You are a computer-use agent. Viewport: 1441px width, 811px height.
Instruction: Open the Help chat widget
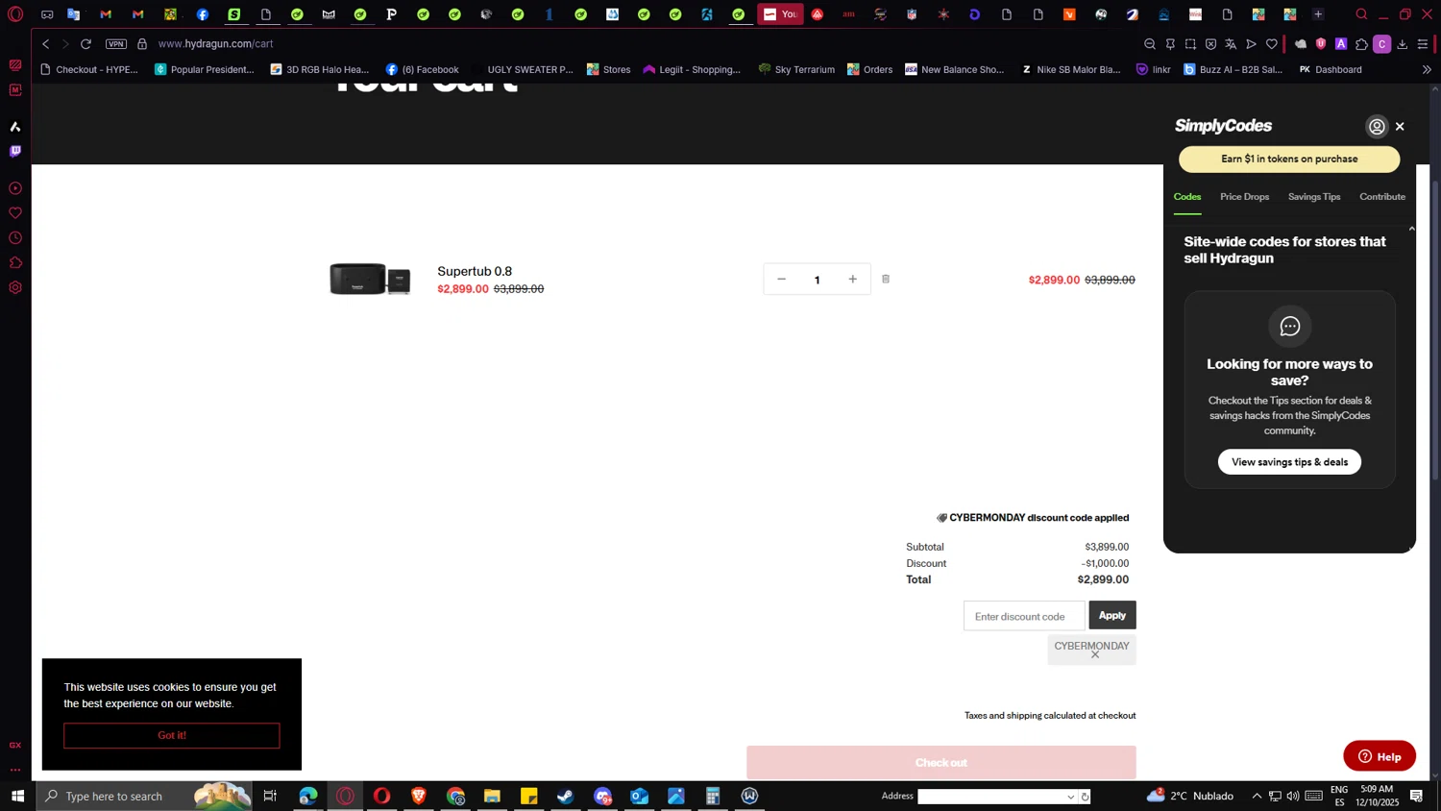point(1380,756)
